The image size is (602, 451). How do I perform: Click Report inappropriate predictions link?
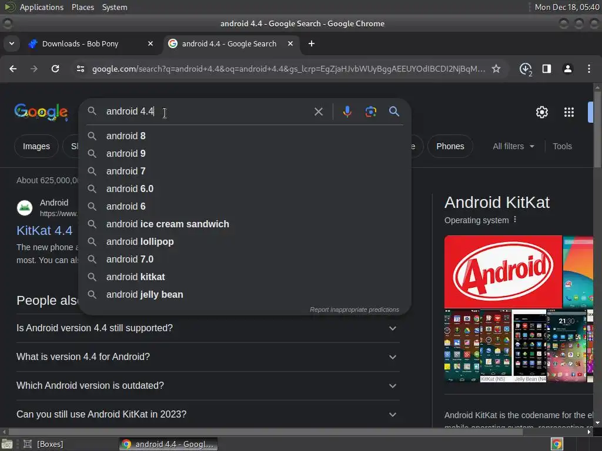pos(354,309)
